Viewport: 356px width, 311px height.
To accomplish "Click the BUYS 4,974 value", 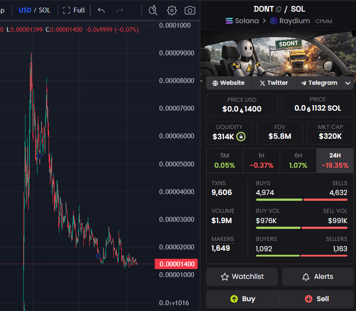I will pos(265,193).
